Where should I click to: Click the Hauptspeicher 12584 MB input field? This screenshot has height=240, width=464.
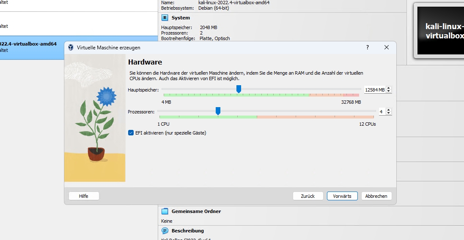click(375, 90)
